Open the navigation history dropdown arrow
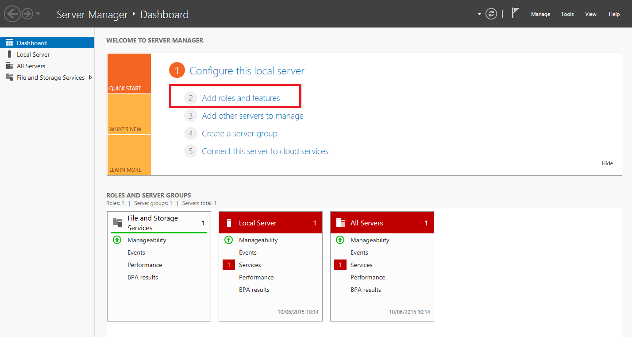Viewport: 632px width, 337px height. [38, 14]
